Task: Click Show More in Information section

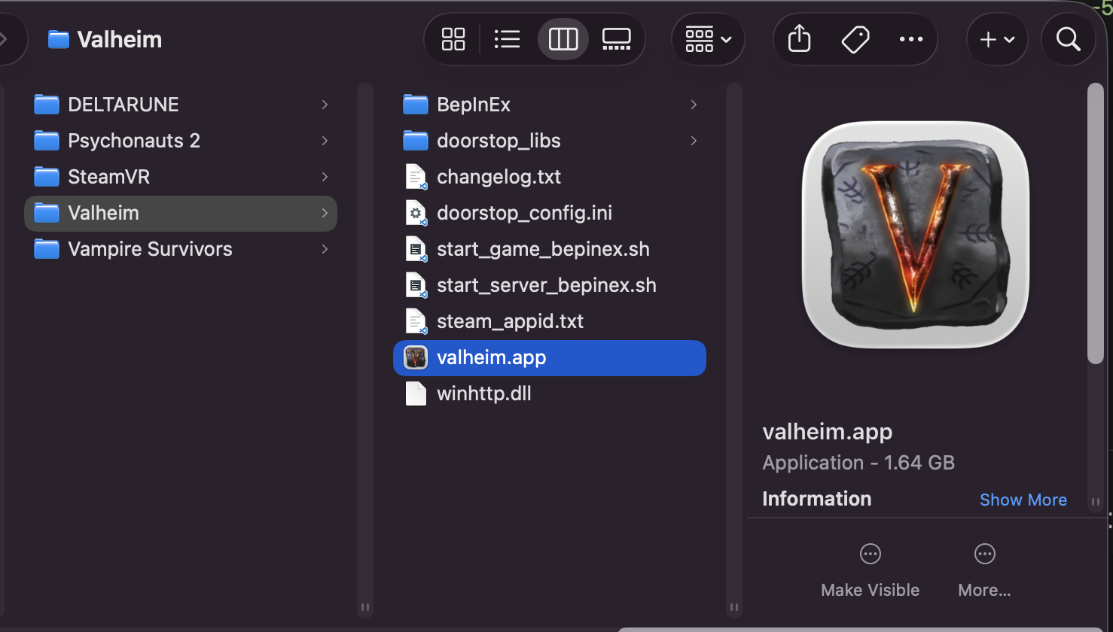Action: point(1023,500)
